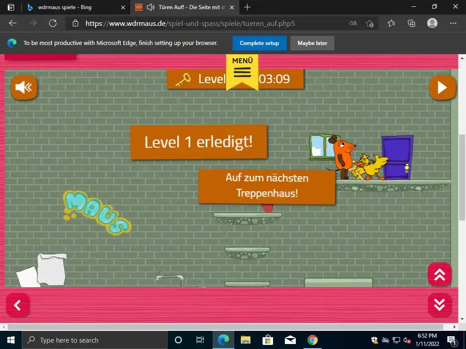The width and height of the screenshot is (466, 349).
Task: Click the 'Auf zum nächsten Treppenhaus!' button
Action: [267, 186]
